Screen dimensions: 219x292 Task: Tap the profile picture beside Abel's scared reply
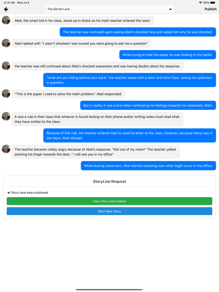pos(6,43)
